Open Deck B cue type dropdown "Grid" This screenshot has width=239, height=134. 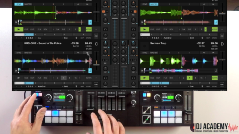pyautogui.click(x=191, y=38)
